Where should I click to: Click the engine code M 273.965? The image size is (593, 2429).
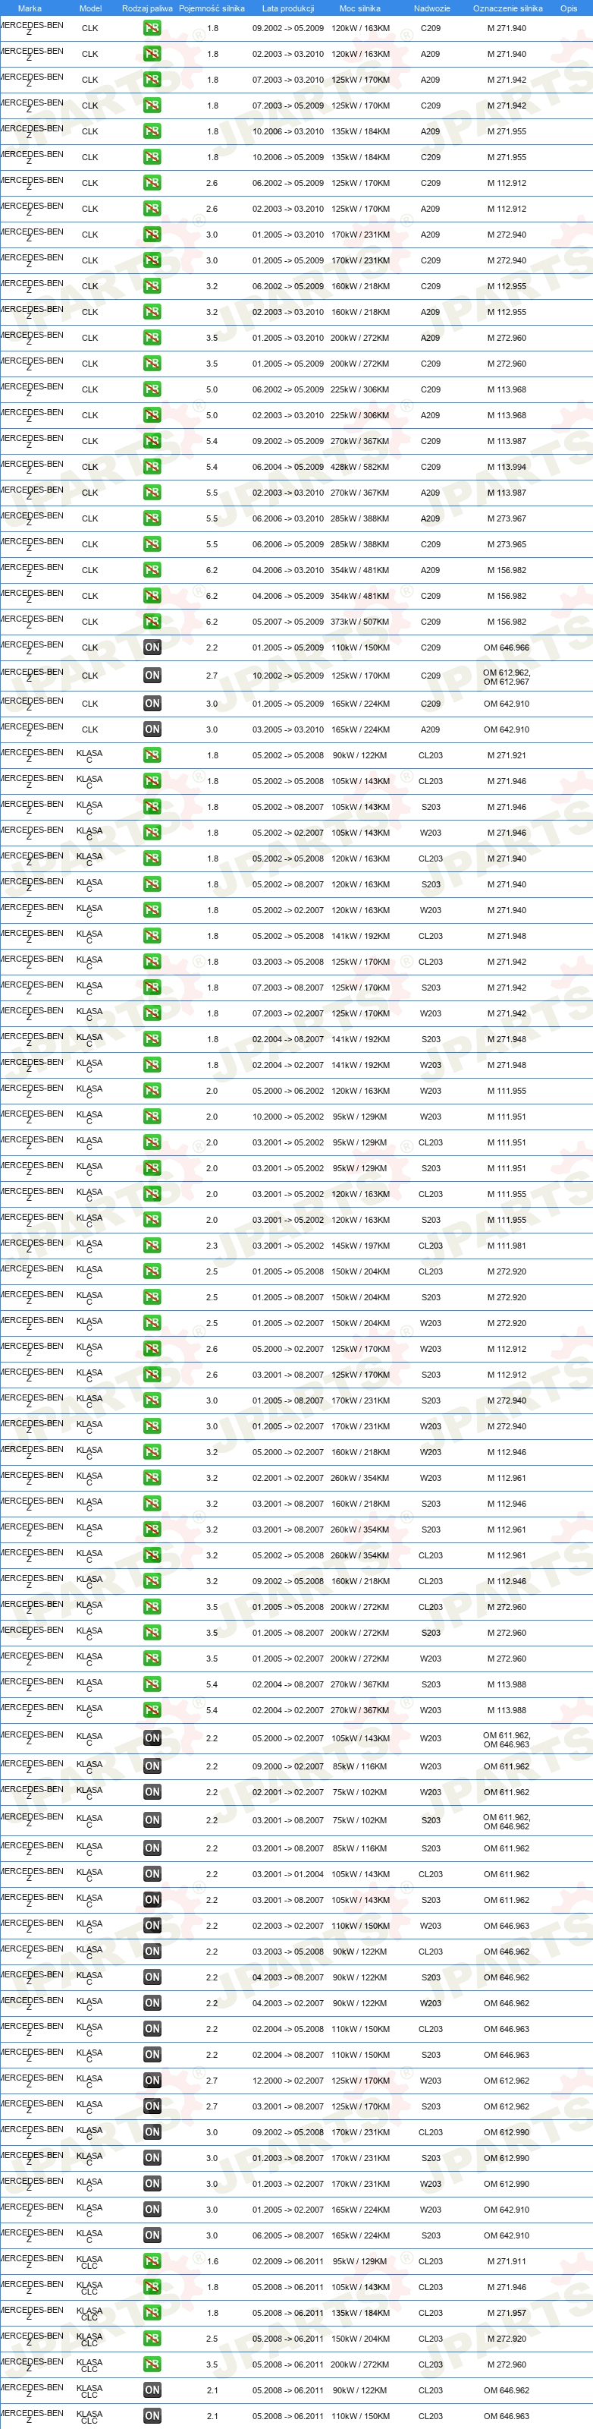pyautogui.click(x=507, y=544)
